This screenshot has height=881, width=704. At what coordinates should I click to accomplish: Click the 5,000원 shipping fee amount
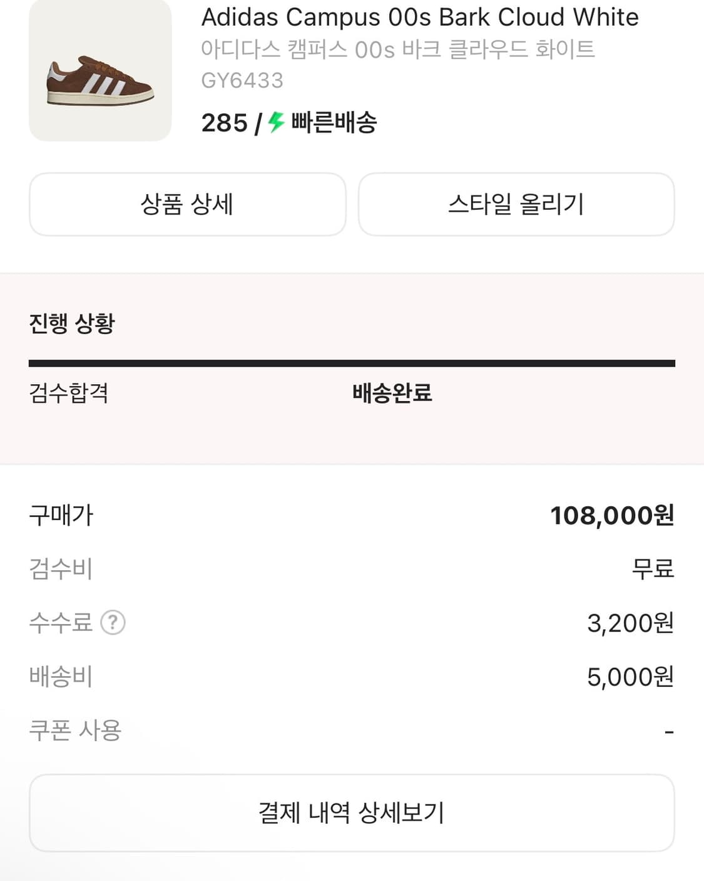click(x=630, y=677)
